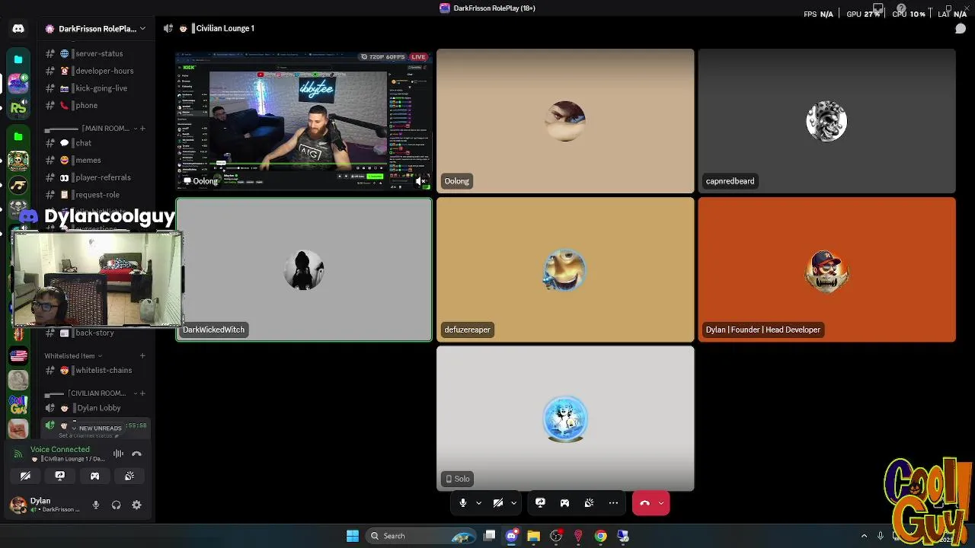The image size is (975, 548).
Task: Open the server-status channel
Action: (94, 53)
